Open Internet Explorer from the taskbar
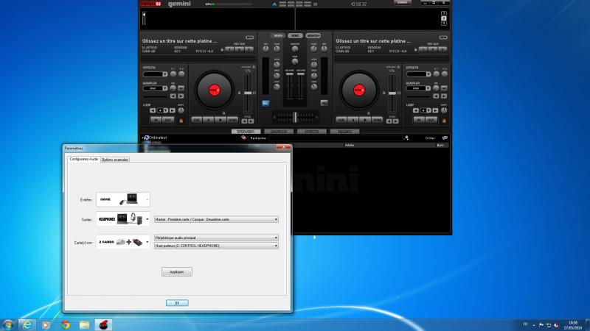This screenshot has width=590, height=331. (x=27, y=324)
